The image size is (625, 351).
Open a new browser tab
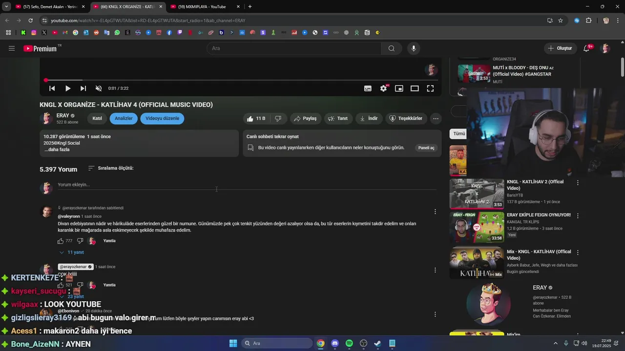pyautogui.click(x=250, y=7)
